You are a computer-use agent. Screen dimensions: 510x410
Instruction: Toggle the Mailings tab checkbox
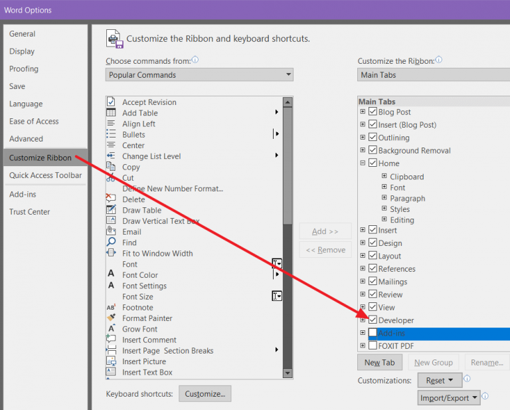(373, 281)
